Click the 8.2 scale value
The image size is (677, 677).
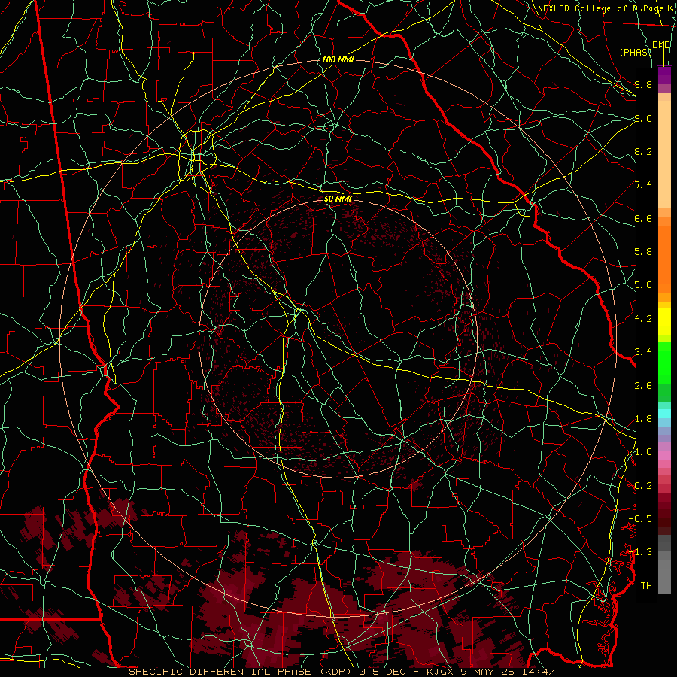point(643,151)
